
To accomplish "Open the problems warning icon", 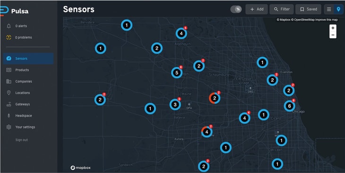I will [x=9, y=37].
